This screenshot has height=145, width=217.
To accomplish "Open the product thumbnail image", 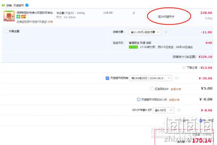I will [9, 16].
